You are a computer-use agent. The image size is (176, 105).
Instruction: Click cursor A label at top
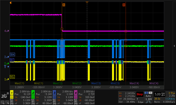(64, 5)
